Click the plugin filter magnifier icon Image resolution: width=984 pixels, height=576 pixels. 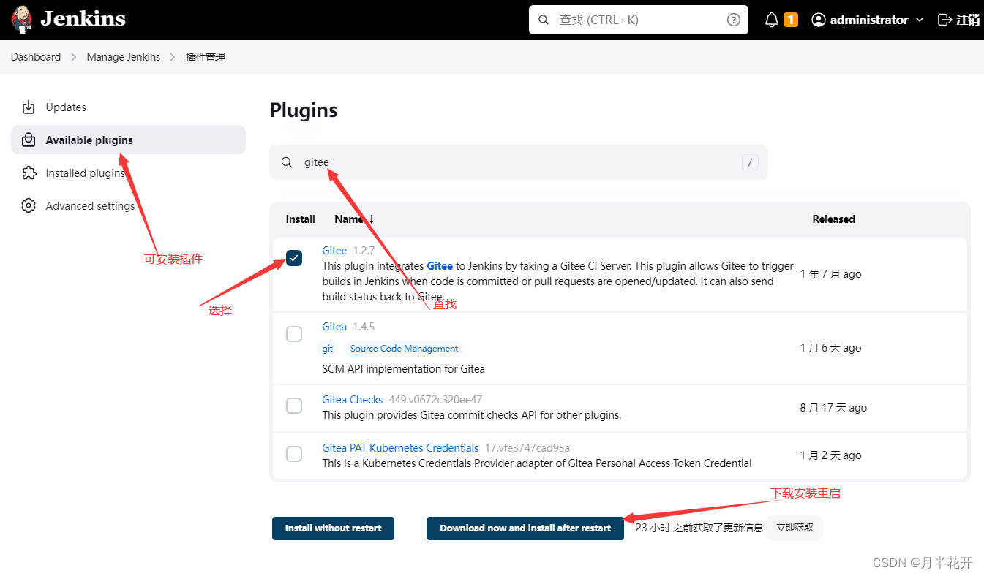click(288, 162)
